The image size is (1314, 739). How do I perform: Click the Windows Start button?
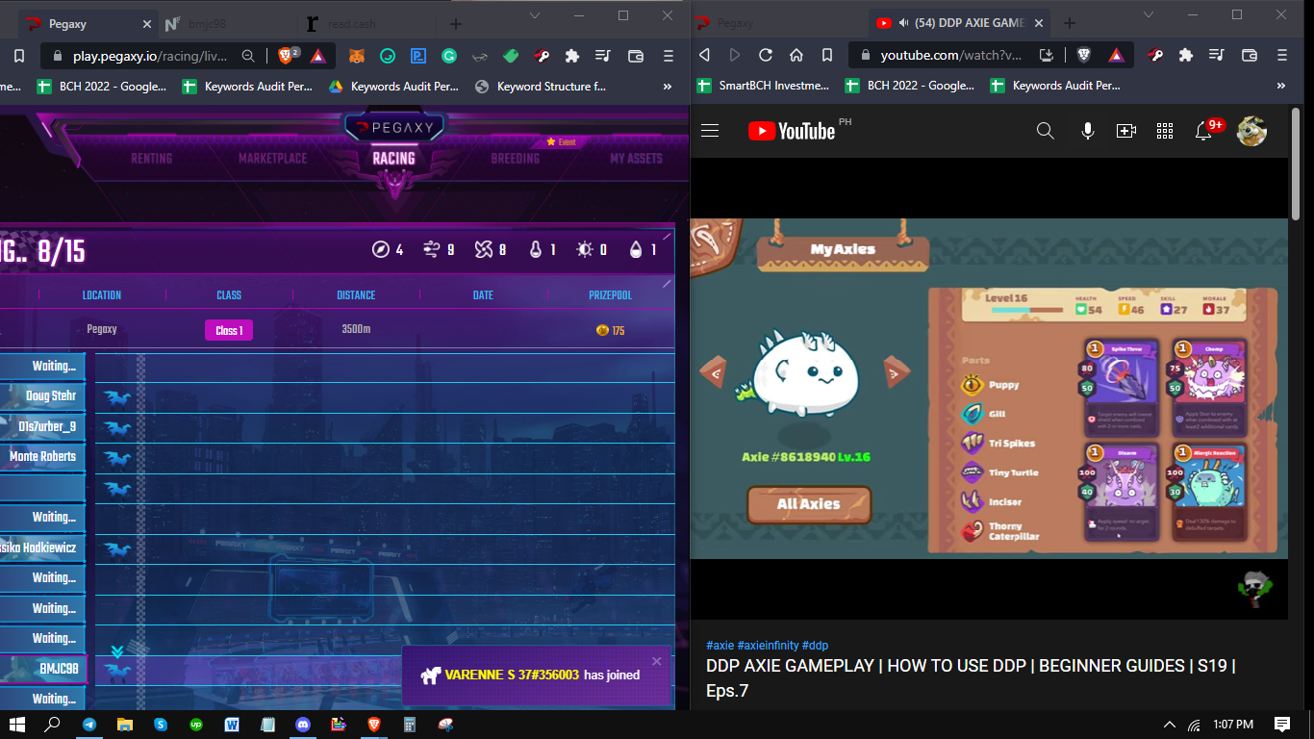click(17, 725)
